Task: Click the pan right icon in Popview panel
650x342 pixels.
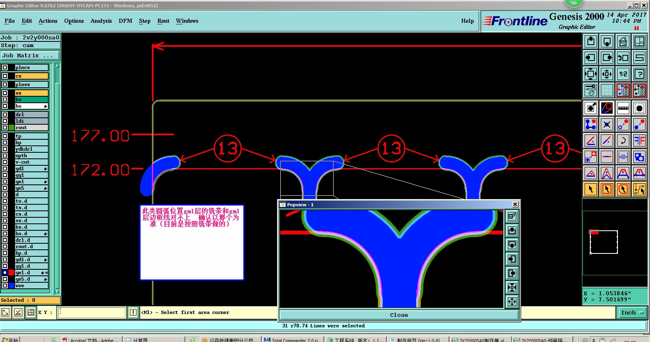Action: click(512, 273)
